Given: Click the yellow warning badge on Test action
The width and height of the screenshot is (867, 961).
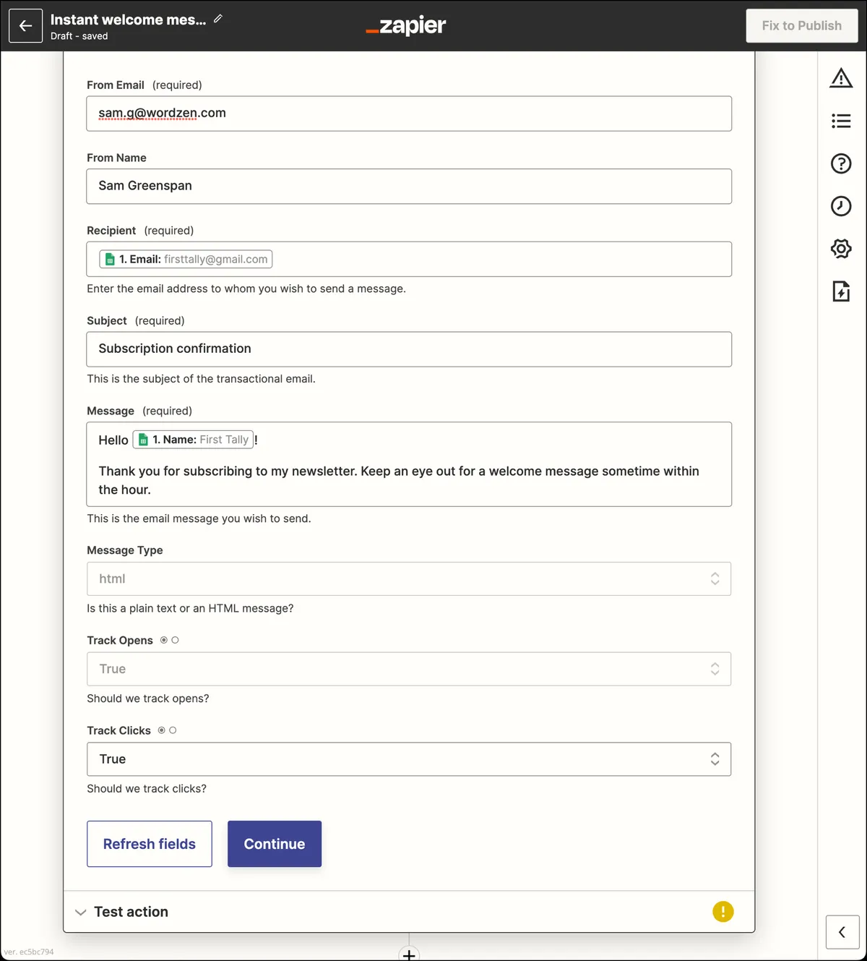Looking at the screenshot, I should (x=722, y=912).
